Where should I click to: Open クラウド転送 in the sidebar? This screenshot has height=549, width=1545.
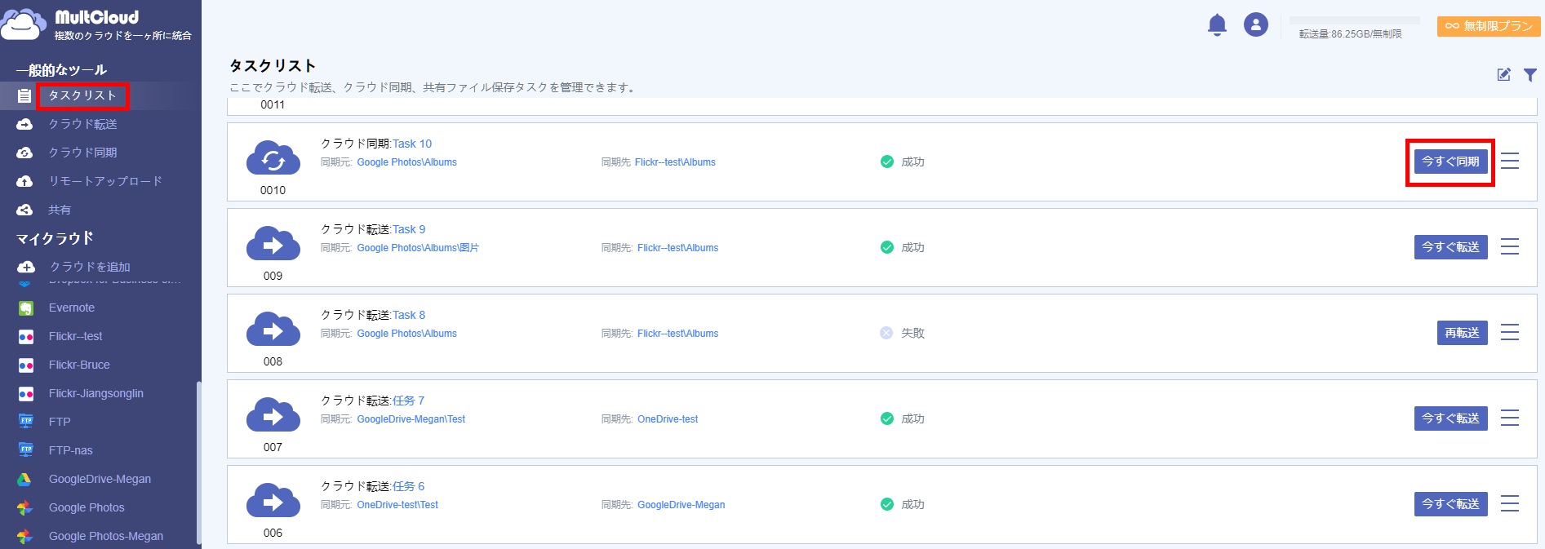[x=82, y=124]
